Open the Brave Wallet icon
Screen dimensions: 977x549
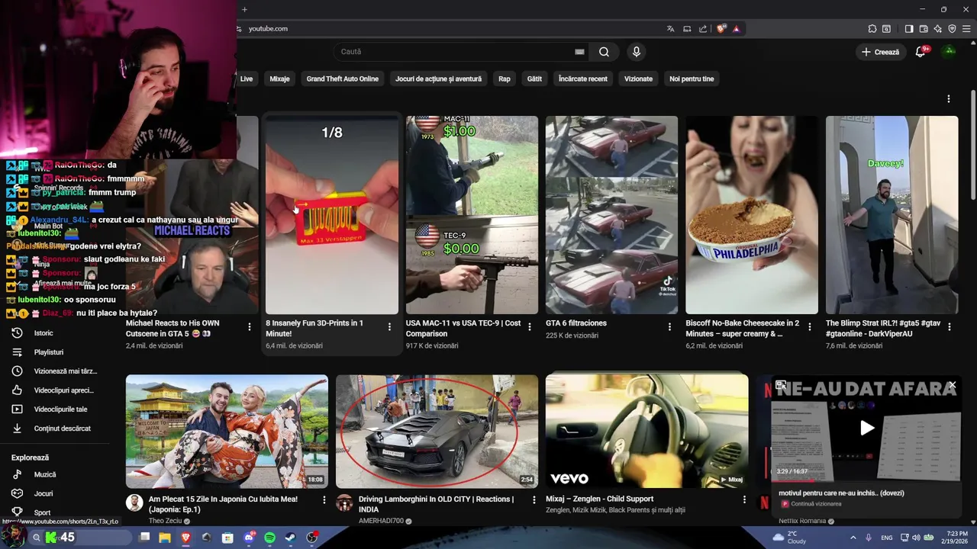pos(924,29)
